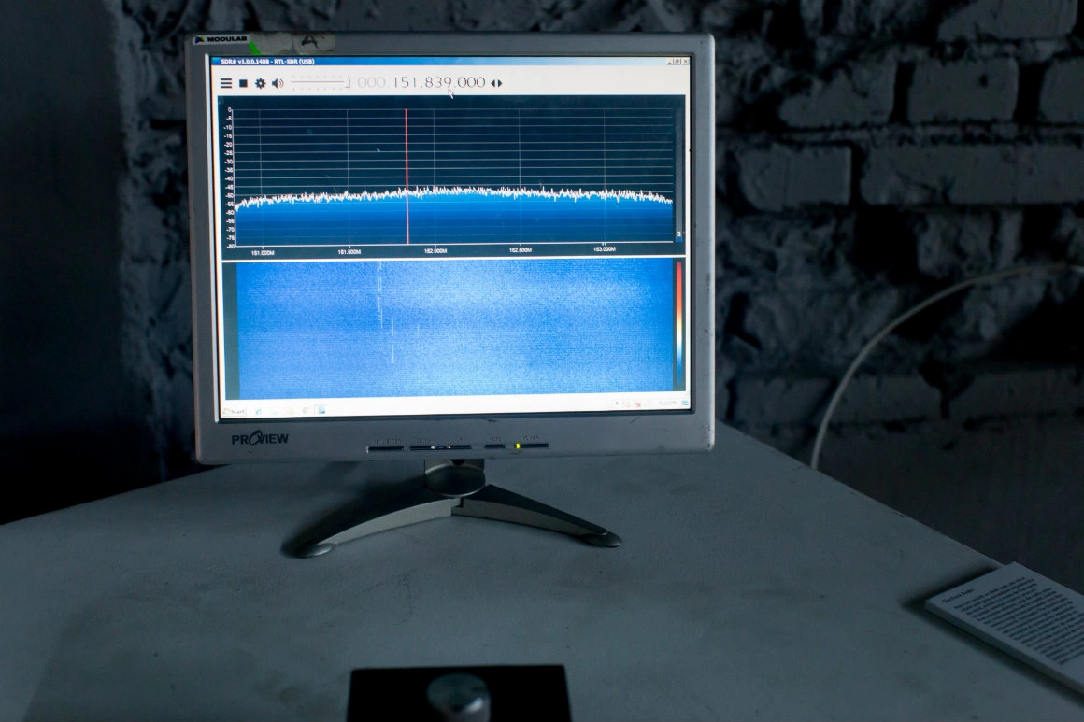This screenshot has width=1084, height=722.
Task: Click the 839 kHz digits in frequency display
Action: coord(439,82)
